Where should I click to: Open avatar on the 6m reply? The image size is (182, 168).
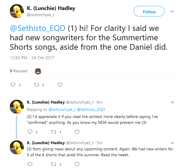tap(17, 107)
